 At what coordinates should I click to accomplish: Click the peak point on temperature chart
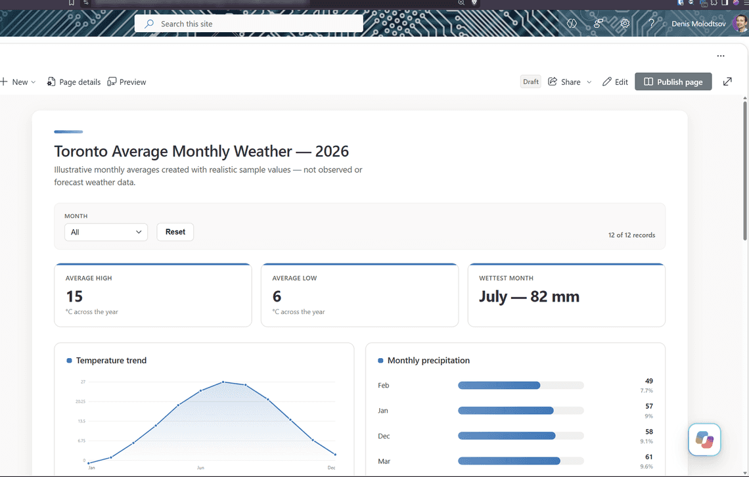tap(223, 382)
